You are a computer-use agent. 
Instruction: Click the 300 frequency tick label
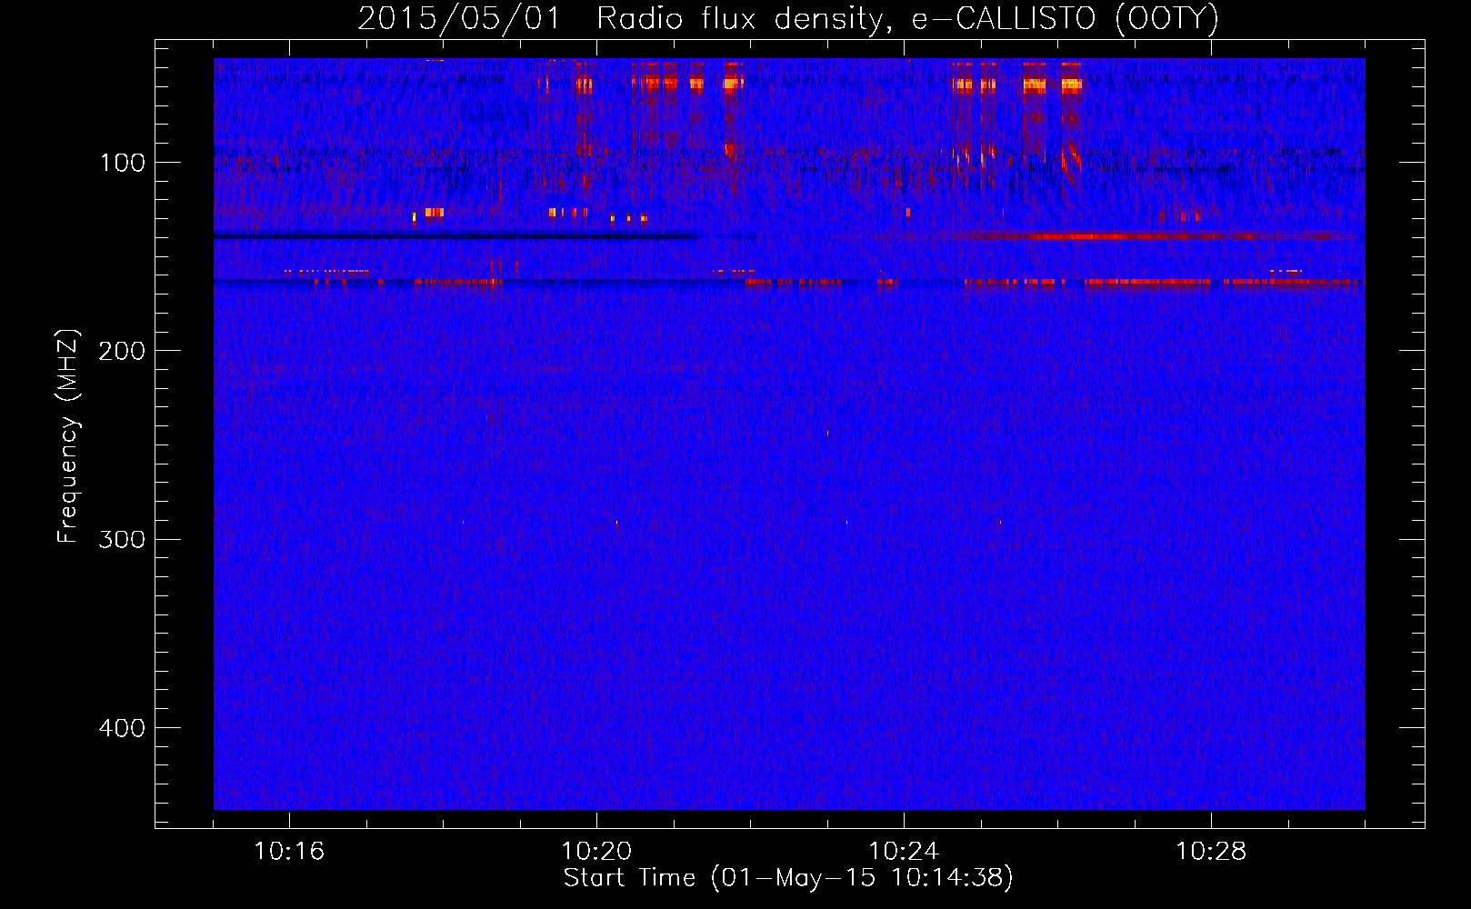point(122,539)
